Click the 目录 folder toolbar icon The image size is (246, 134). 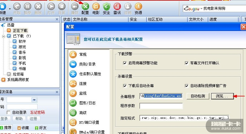click(x=62, y=9)
